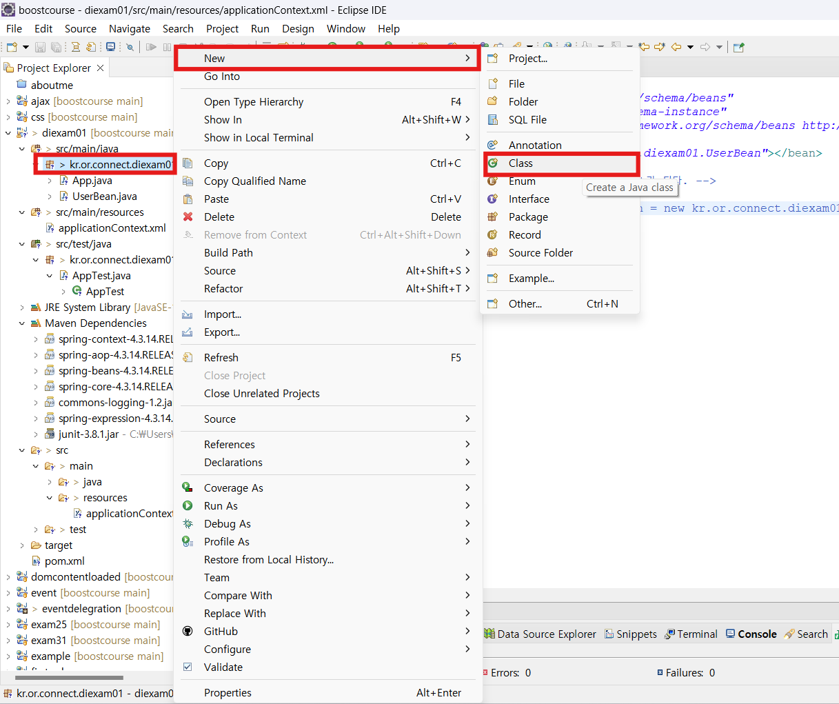Viewport: 839px width, 704px height.
Task: Expand the spring-context-4.3.14 jar
Action: [x=35, y=339]
